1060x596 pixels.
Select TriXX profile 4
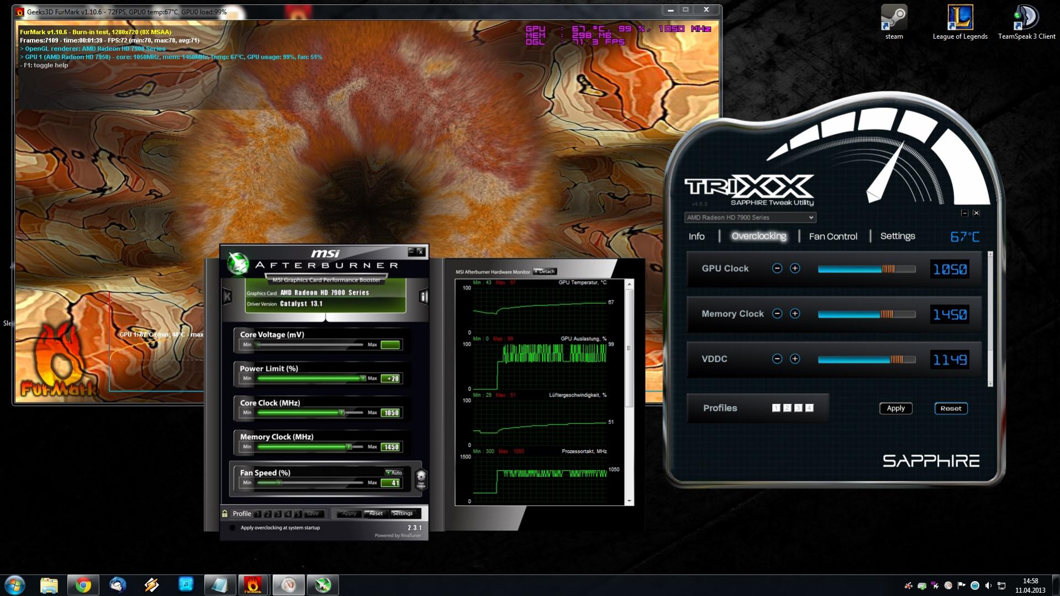pos(809,408)
